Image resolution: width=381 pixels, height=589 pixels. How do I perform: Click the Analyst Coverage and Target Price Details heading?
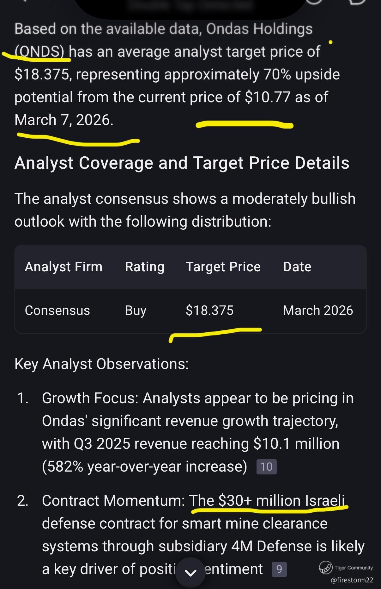pos(182,163)
